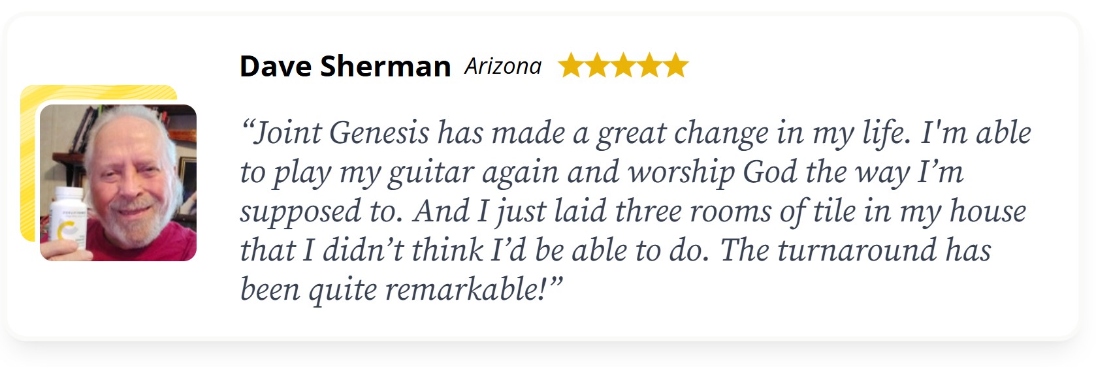Select the Arizona location label
The image size is (1096, 367).
point(503,67)
